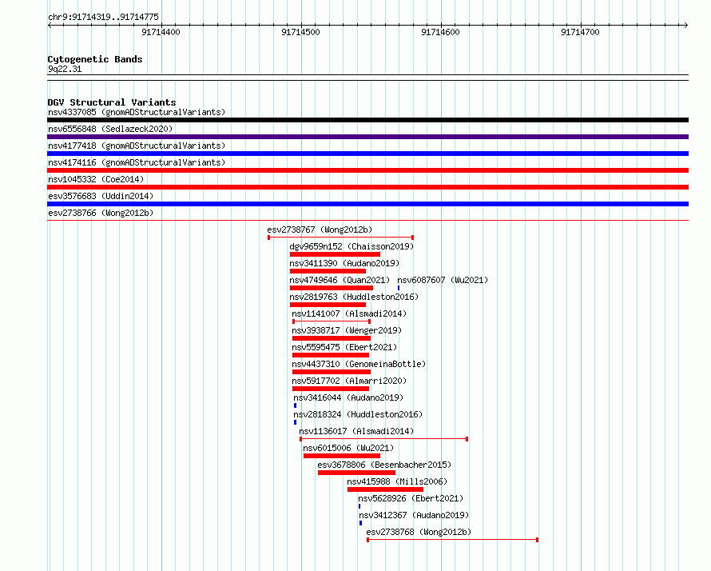Click nsv3416044 (Audano2019) label
Viewport: 711px width, 571px height.
[x=348, y=397]
